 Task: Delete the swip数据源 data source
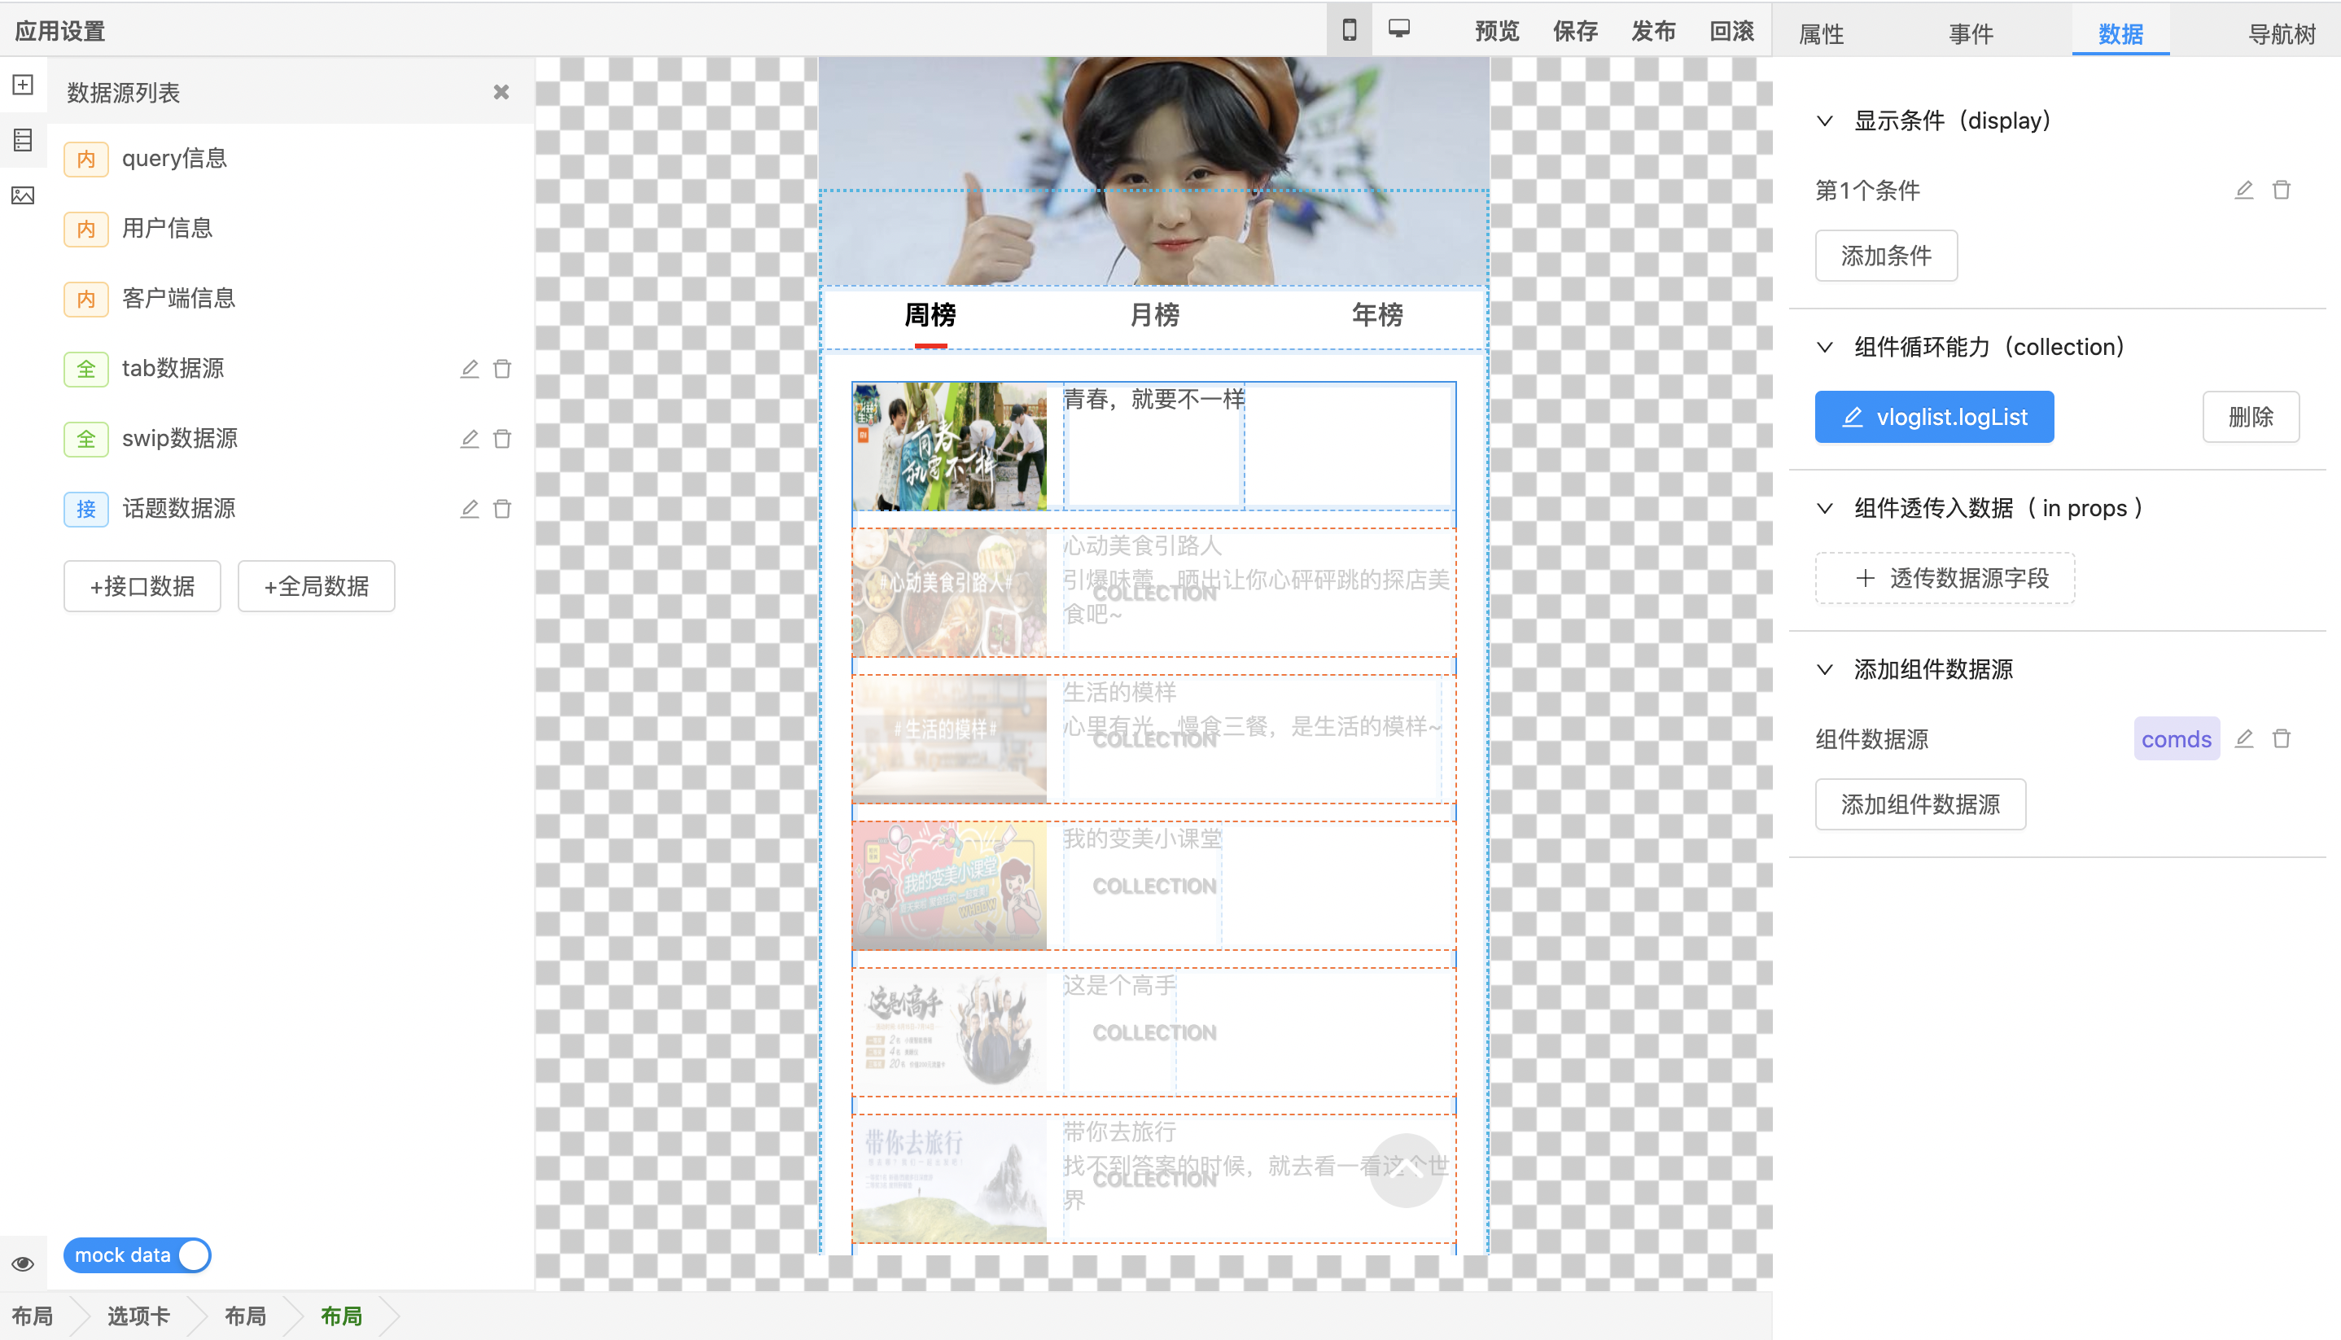[502, 439]
